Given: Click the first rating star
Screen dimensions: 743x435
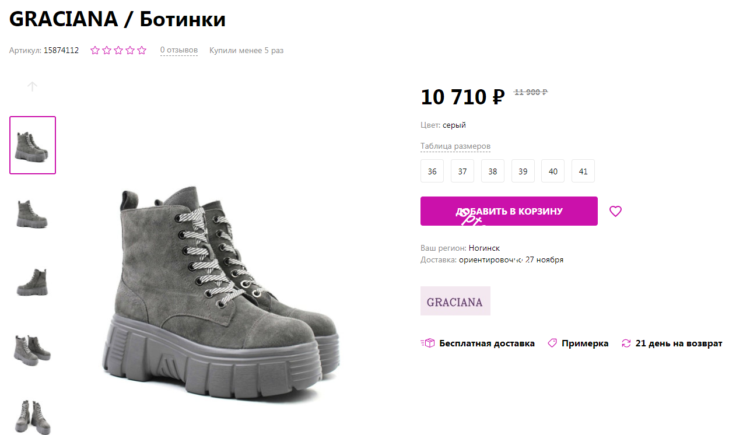Looking at the screenshot, I should [x=94, y=50].
